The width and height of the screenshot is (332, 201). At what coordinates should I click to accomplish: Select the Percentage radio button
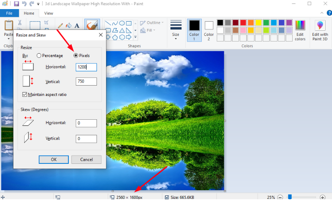pyautogui.click(x=39, y=56)
